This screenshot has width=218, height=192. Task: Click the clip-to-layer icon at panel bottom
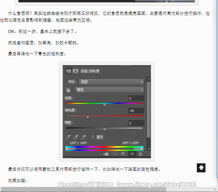[x=105, y=154]
